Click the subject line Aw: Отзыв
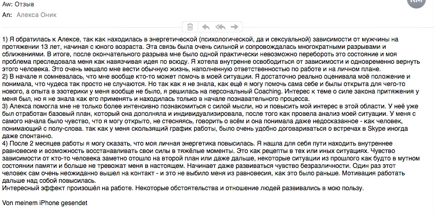Image resolution: width=434 pixels, height=212 pixels. [18, 5]
